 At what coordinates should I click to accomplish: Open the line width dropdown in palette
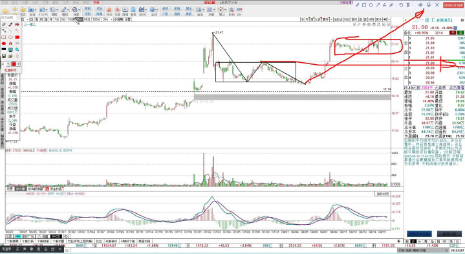[x=8, y=64]
